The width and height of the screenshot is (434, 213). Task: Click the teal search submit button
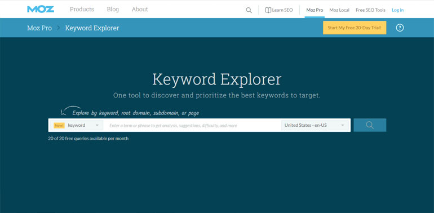tap(370, 125)
